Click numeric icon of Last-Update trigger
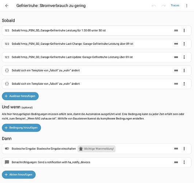 pos(7,57)
